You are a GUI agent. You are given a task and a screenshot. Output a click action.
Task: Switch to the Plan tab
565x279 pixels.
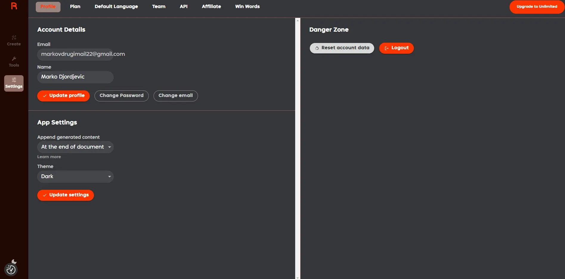pos(75,7)
